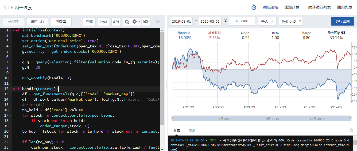Switch to the 编辑策略 tab

(x=270, y=7)
